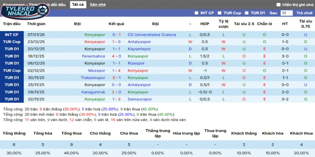Switch to the 'Sân nhà' tab

tap(98, 5)
